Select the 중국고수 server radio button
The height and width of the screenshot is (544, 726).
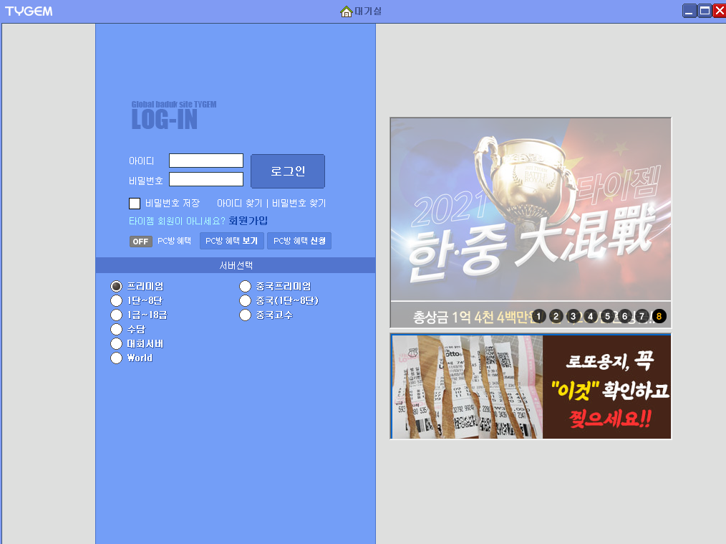(x=245, y=315)
